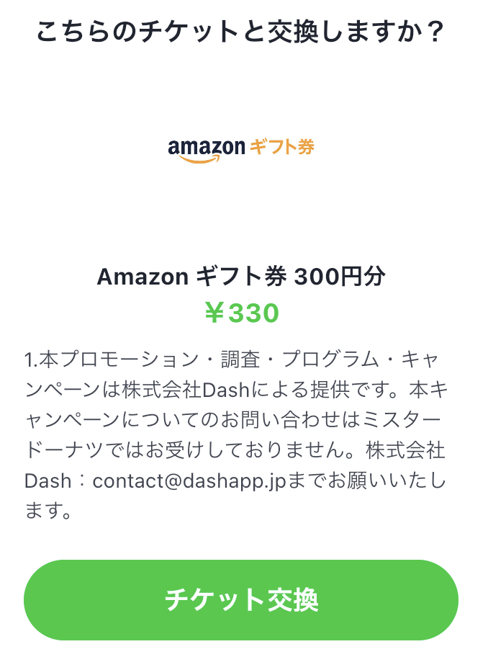Click the word 'amazon' in the logo
The height and width of the screenshot is (657, 488).
pos(207,148)
